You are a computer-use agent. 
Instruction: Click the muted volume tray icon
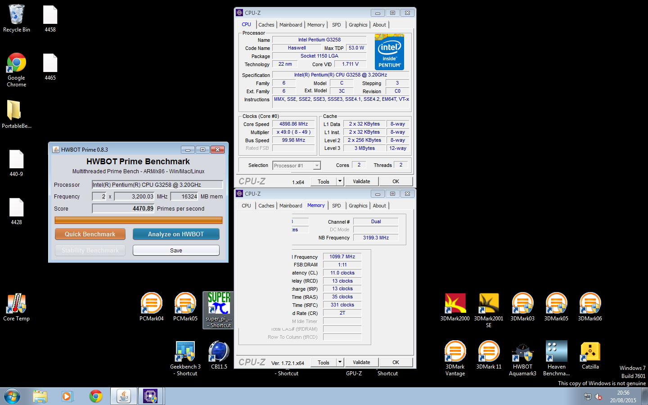[598, 396]
